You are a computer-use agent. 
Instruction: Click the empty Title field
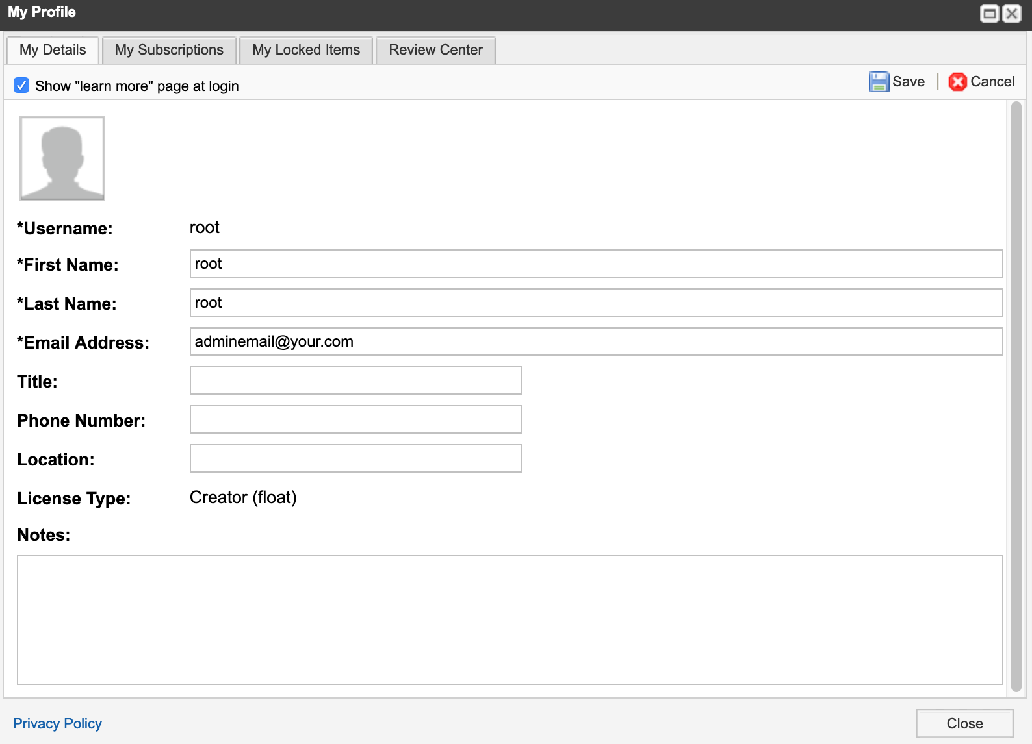point(355,380)
